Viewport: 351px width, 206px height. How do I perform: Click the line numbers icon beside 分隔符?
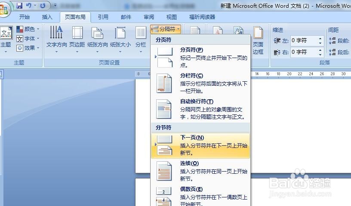point(195,30)
